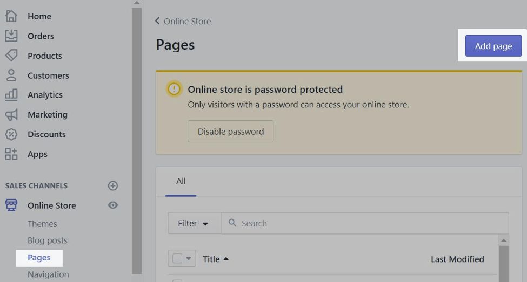Select the Discounts percent badge icon

[11, 134]
